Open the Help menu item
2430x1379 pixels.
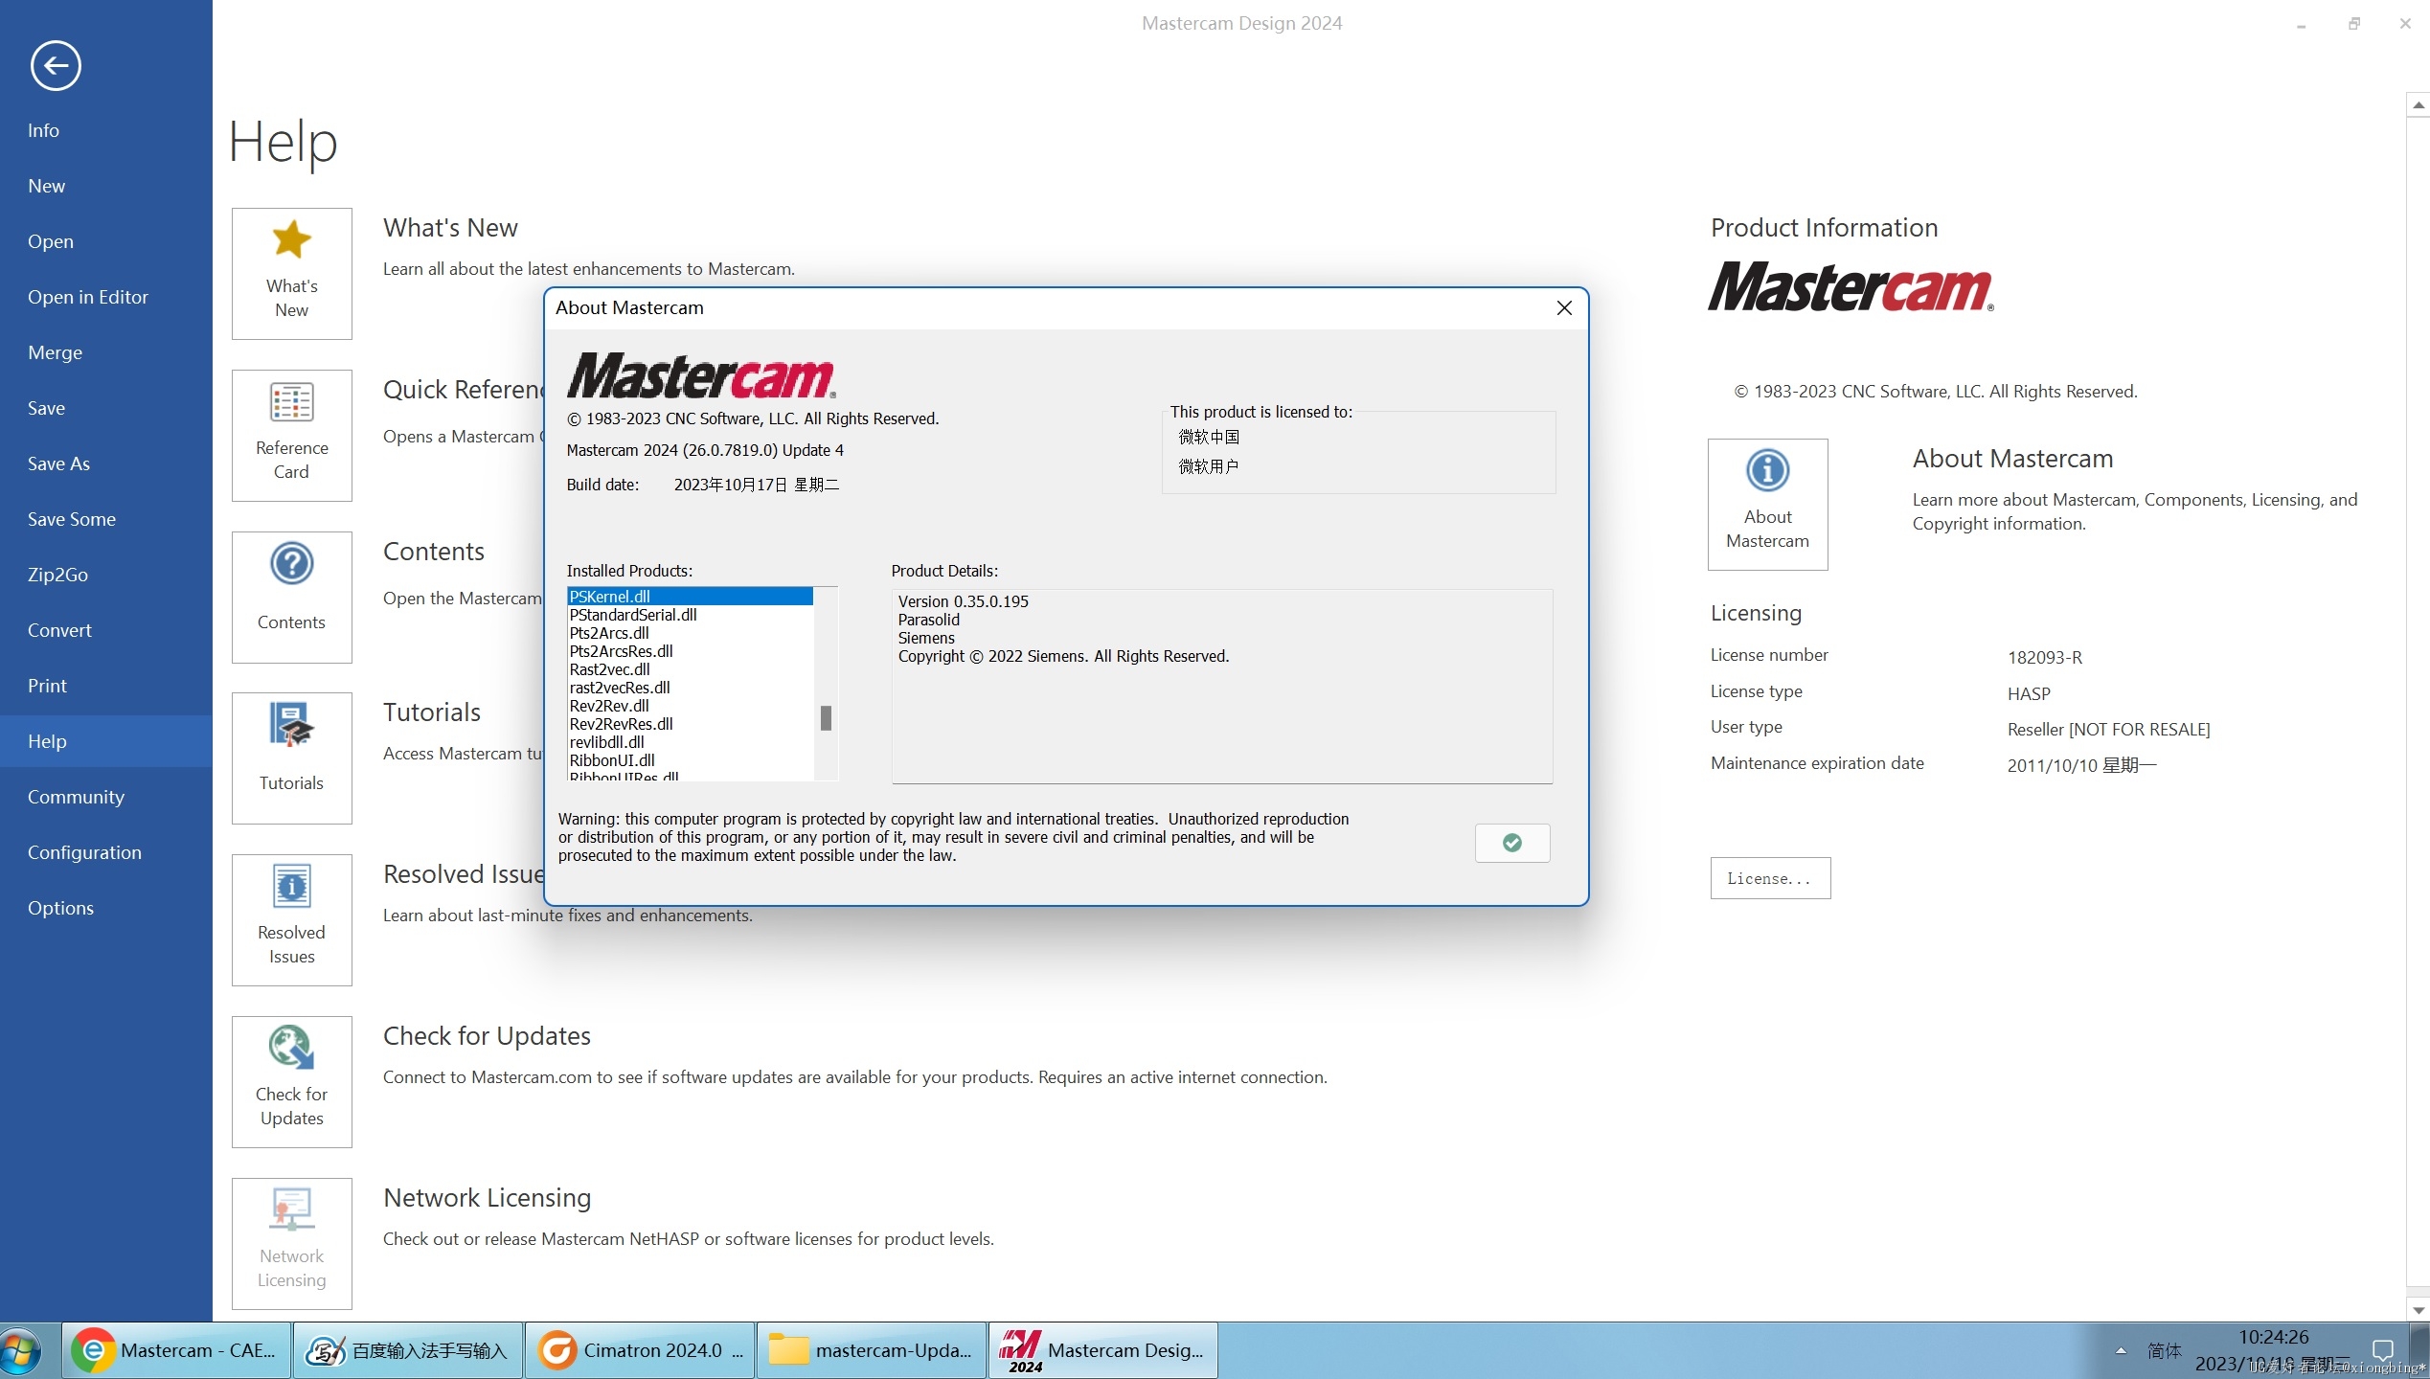tap(45, 739)
